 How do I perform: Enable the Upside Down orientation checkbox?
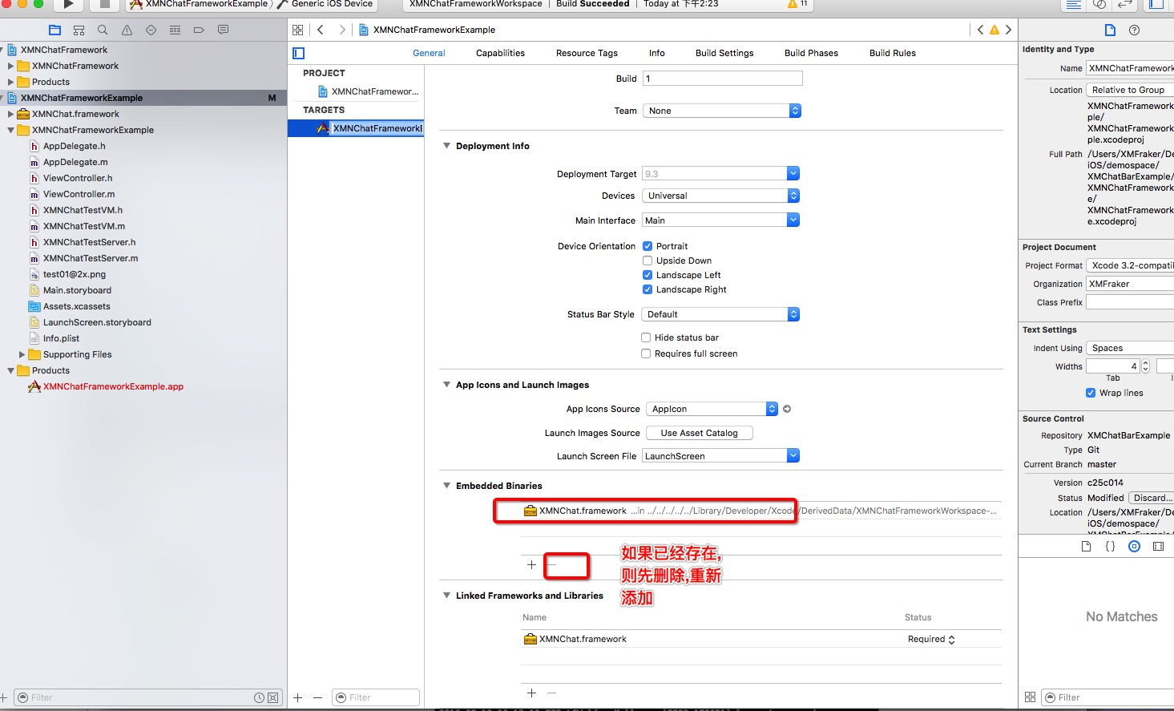tap(648, 261)
